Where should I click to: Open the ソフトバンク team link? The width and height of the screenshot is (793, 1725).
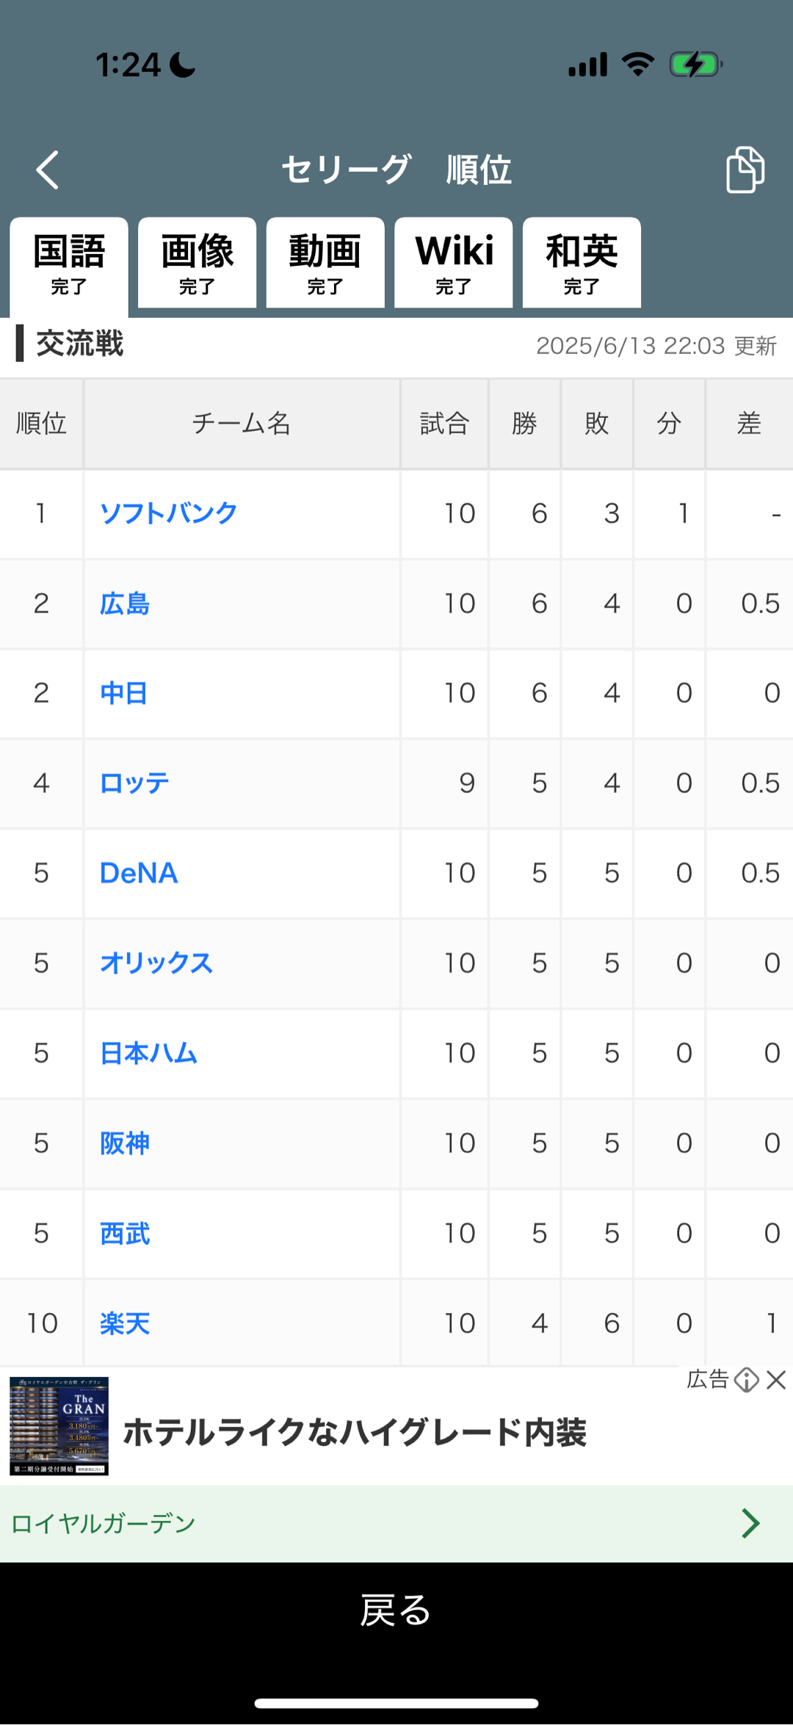coord(168,513)
